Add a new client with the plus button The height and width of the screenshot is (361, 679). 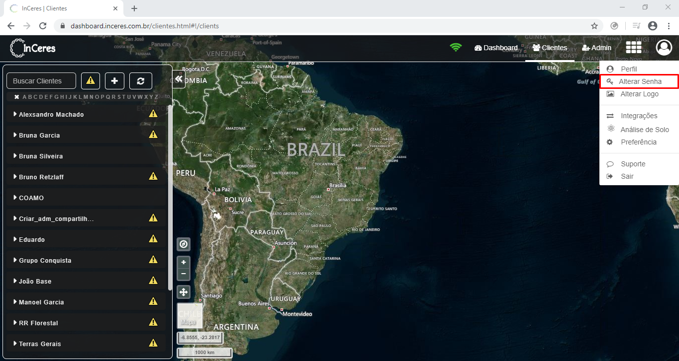(114, 80)
